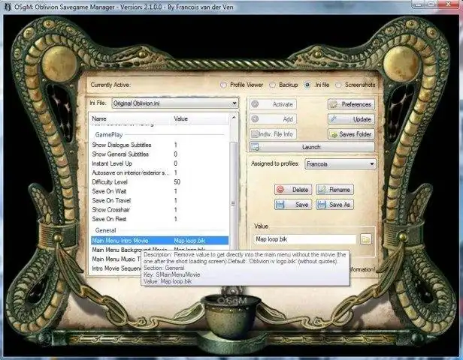Click the Update button

click(x=351, y=119)
